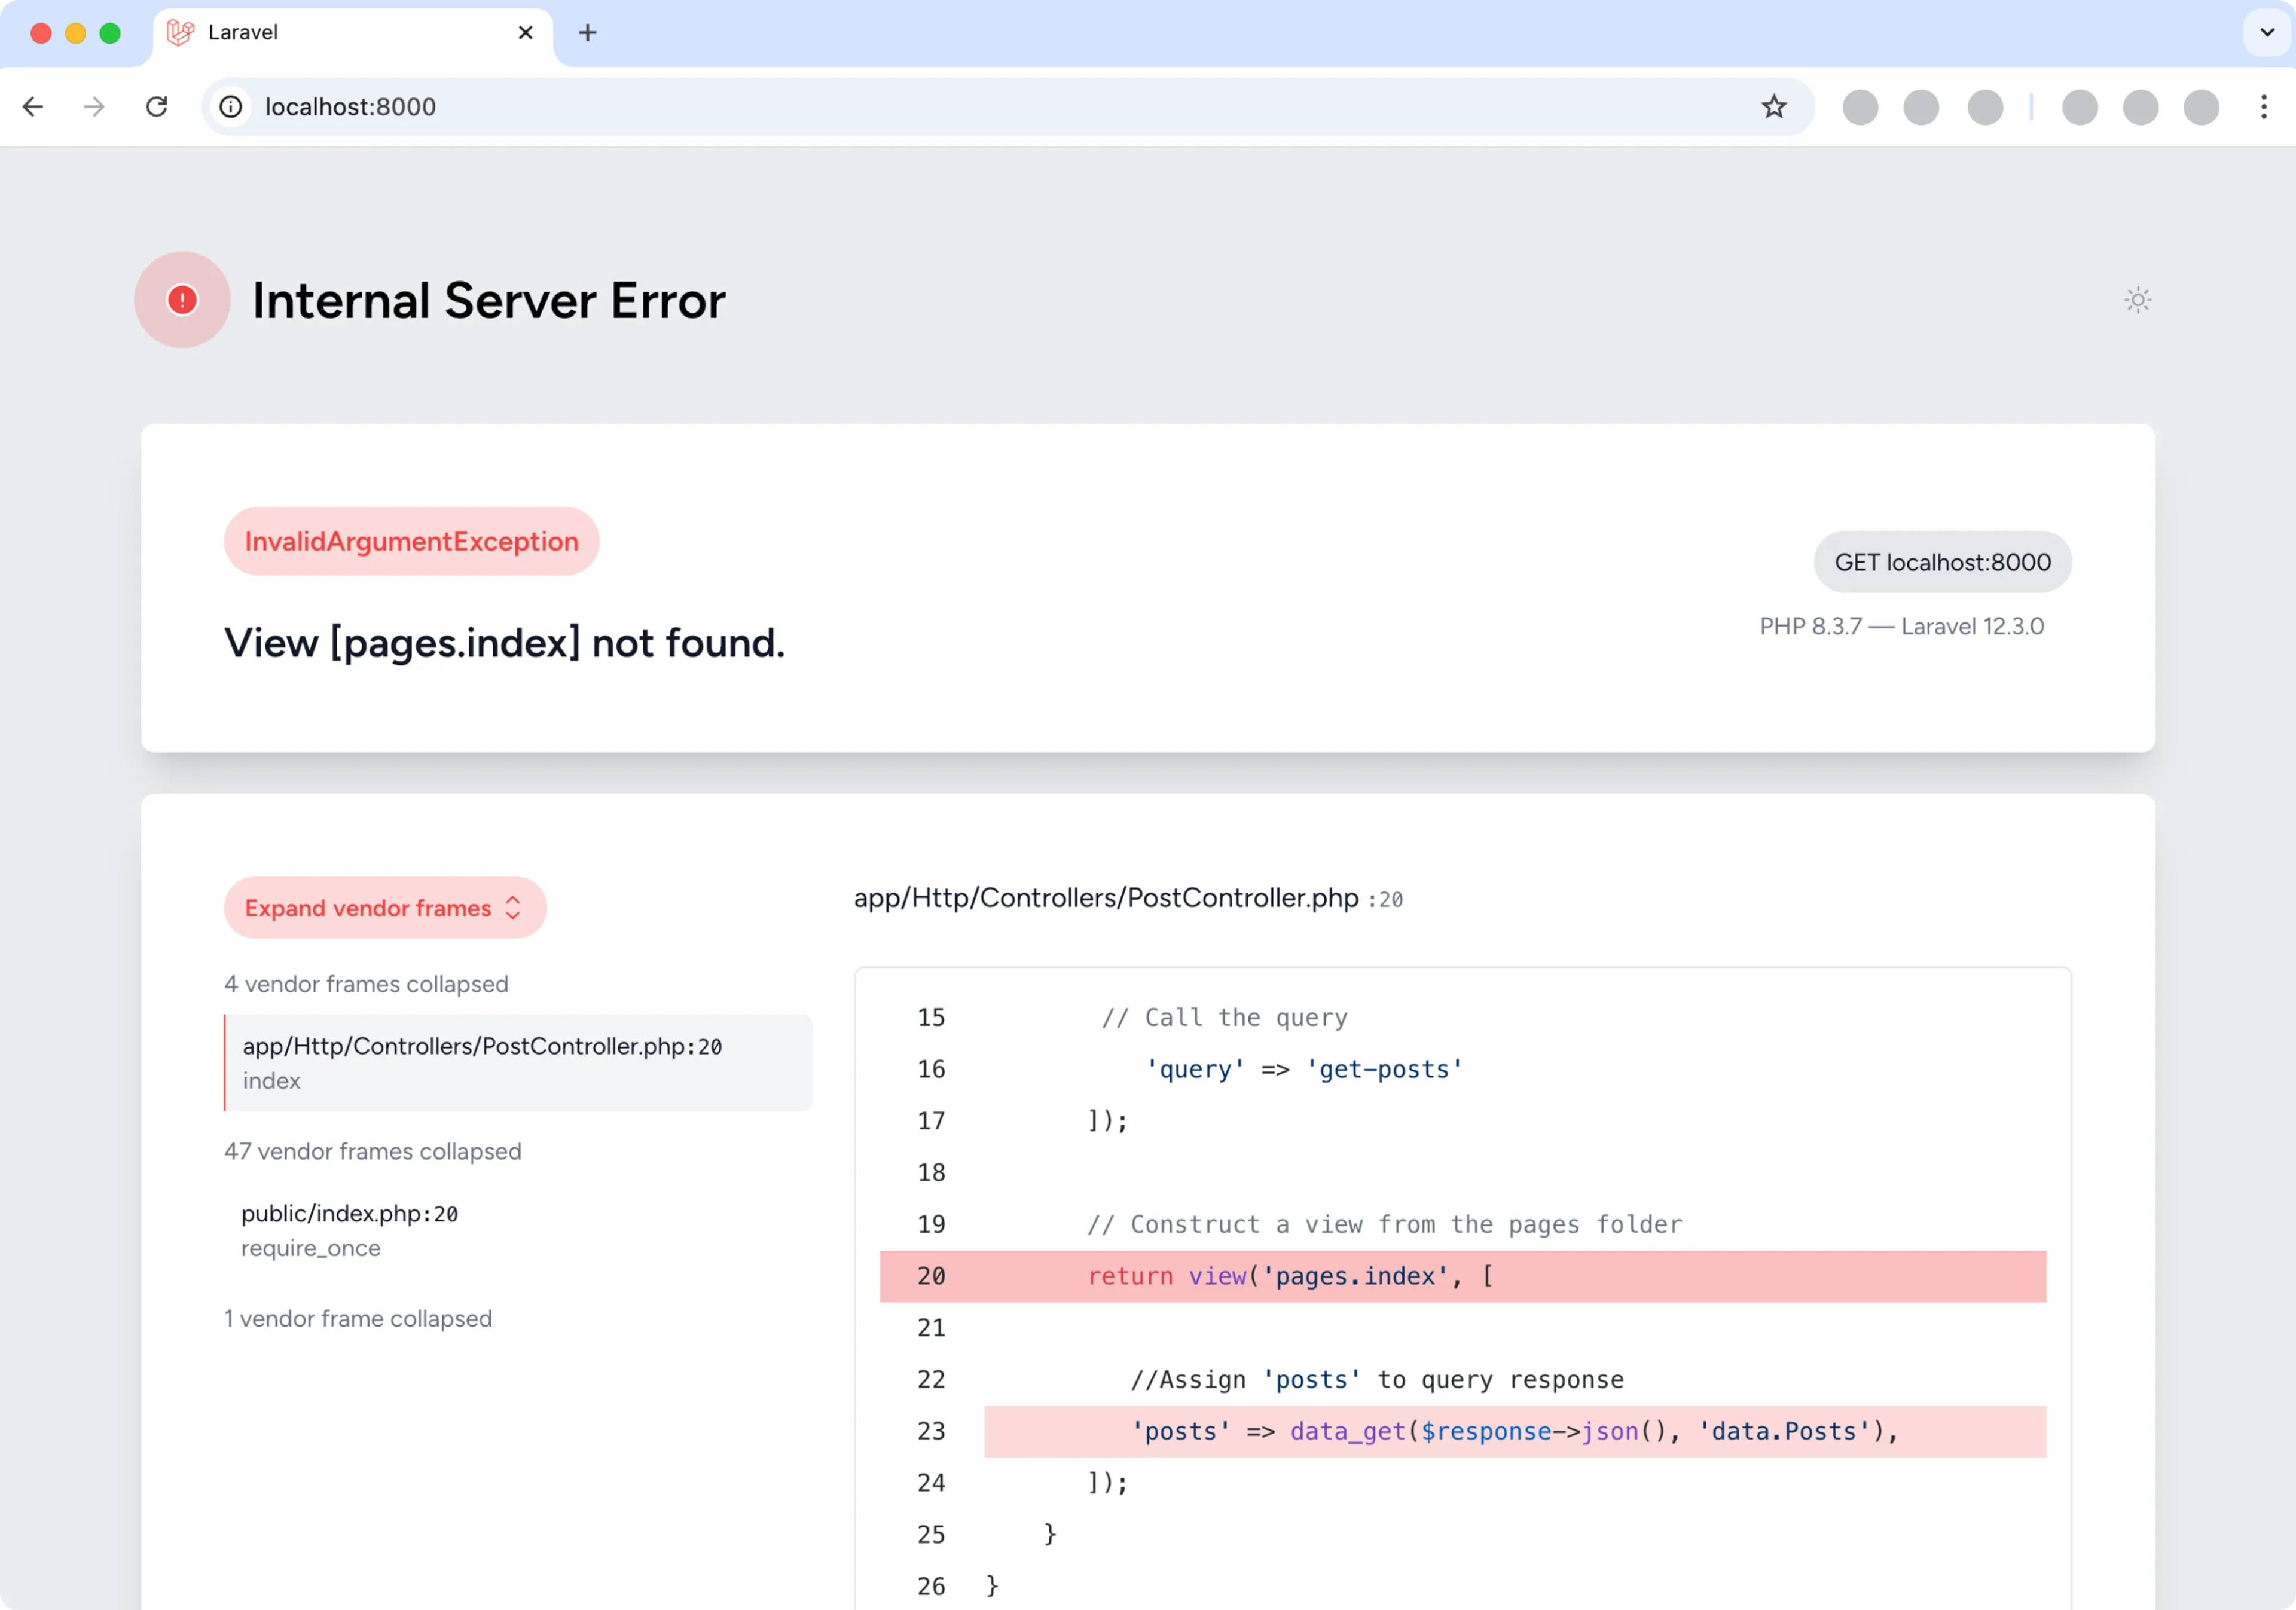Image resolution: width=2296 pixels, height=1610 pixels.
Task: Toggle dark mode with the sun icon
Action: [2137, 299]
